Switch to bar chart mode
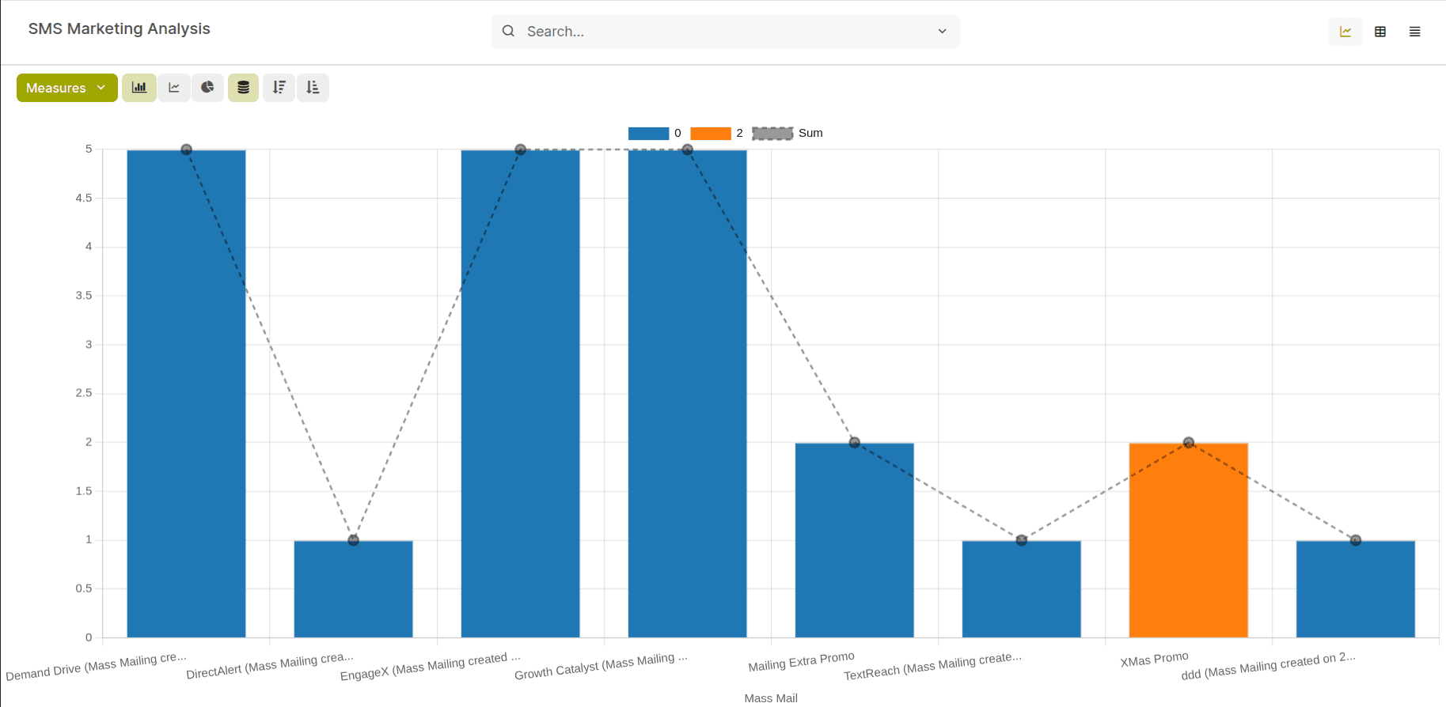 pos(139,88)
